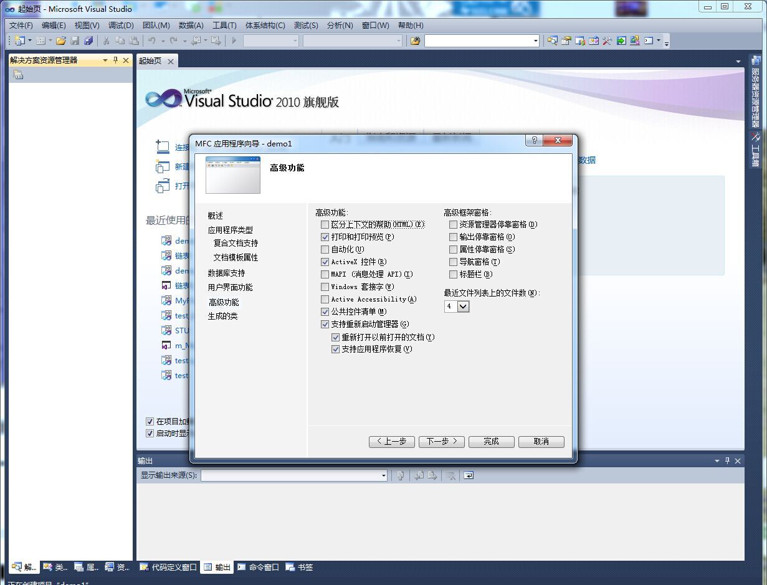Pin the Output panel with pushpin icon
This screenshot has height=585, width=767.
[727, 461]
